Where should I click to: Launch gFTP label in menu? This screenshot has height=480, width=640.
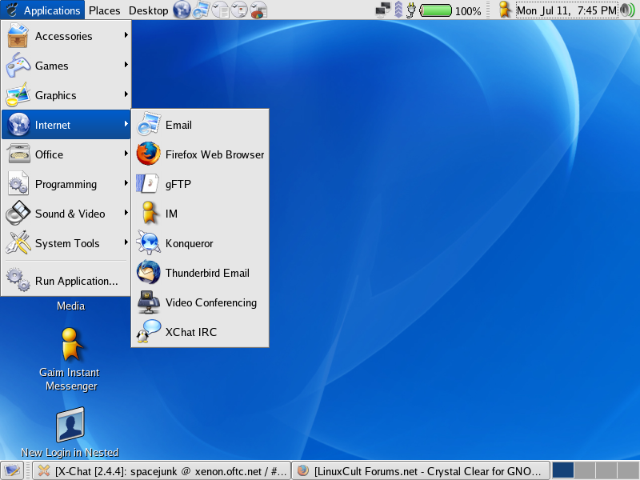click(x=178, y=185)
